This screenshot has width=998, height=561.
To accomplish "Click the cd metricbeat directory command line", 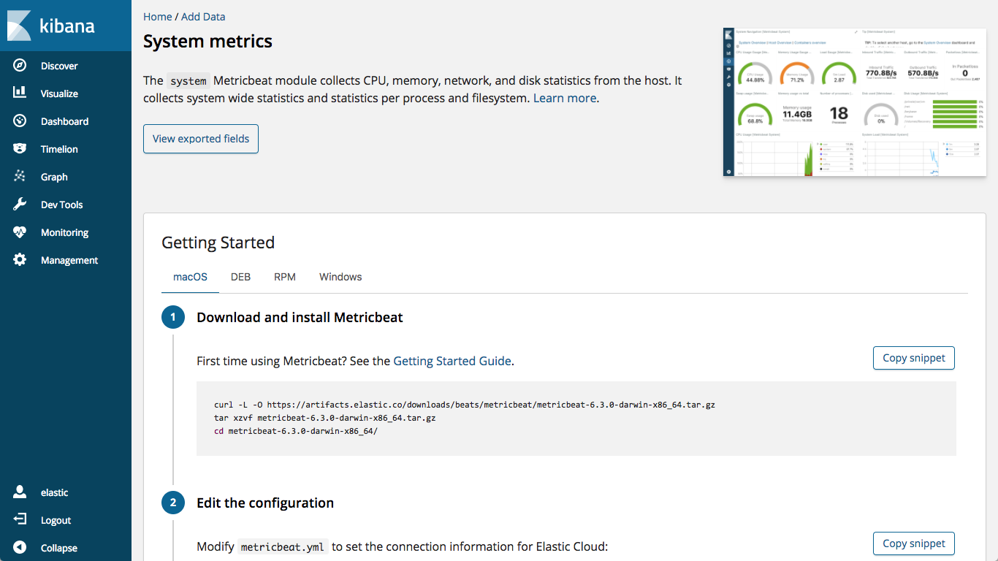I will (296, 431).
